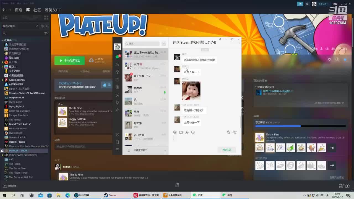This screenshot has width=354, height=199.
Task: Open the emoji picker in WeChat chat
Action: tap(175, 132)
